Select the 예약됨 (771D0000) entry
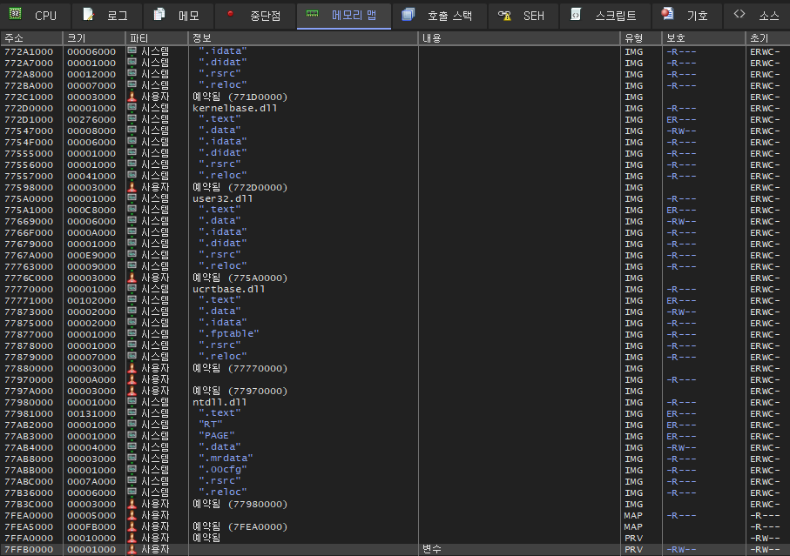The height and width of the screenshot is (556, 790). click(x=240, y=97)
